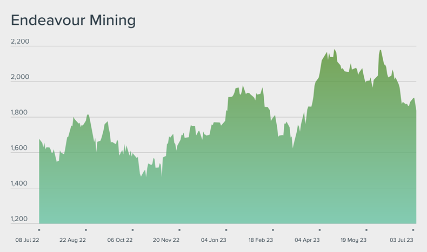Select the 2,000 y-axis label
The width and height of the screenshot is (427, 252).
click(20, 77)
